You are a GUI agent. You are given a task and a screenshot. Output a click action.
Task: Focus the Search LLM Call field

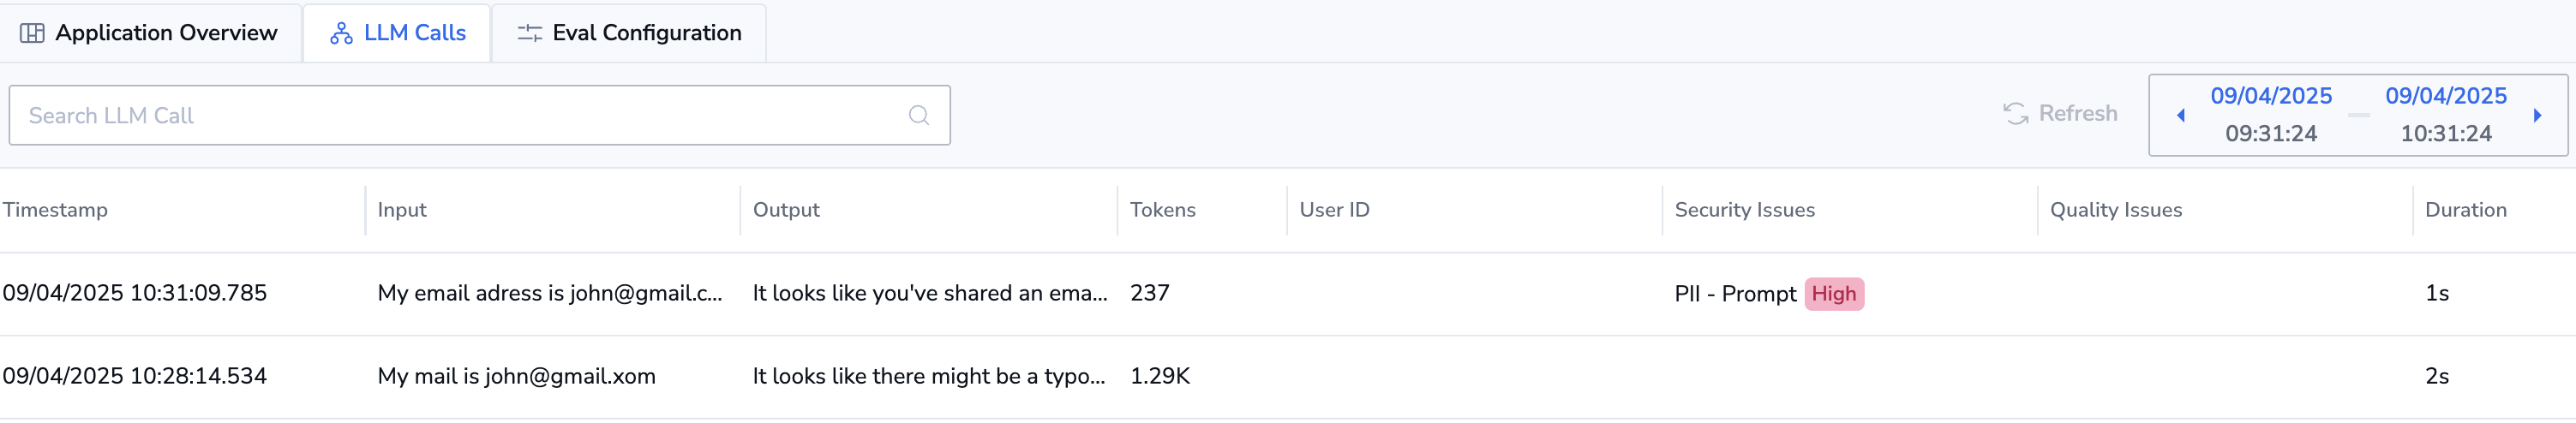(479, 115)
